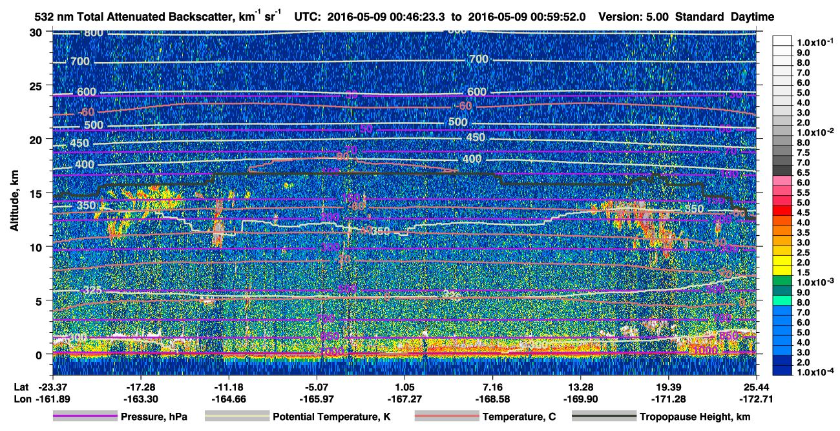The height and width of the screenshot is (431, 840).
Task: Select the latitude value -11.18
Action: point(229,386)
